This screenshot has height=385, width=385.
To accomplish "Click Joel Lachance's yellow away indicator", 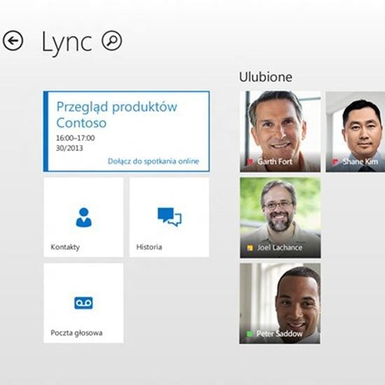I will pos(250,248).
